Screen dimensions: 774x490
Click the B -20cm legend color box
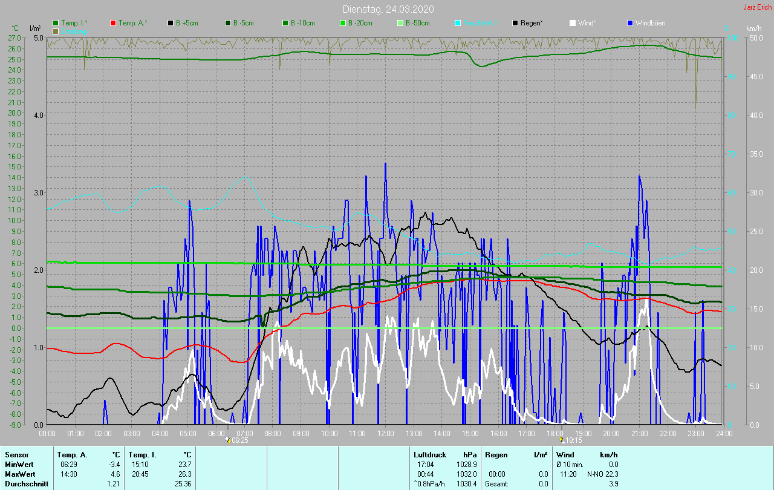tap(343, 23)
